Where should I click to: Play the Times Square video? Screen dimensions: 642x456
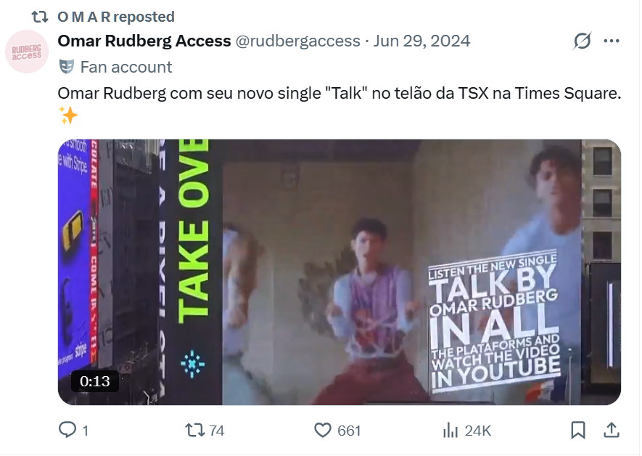click(x=339, y=272)
